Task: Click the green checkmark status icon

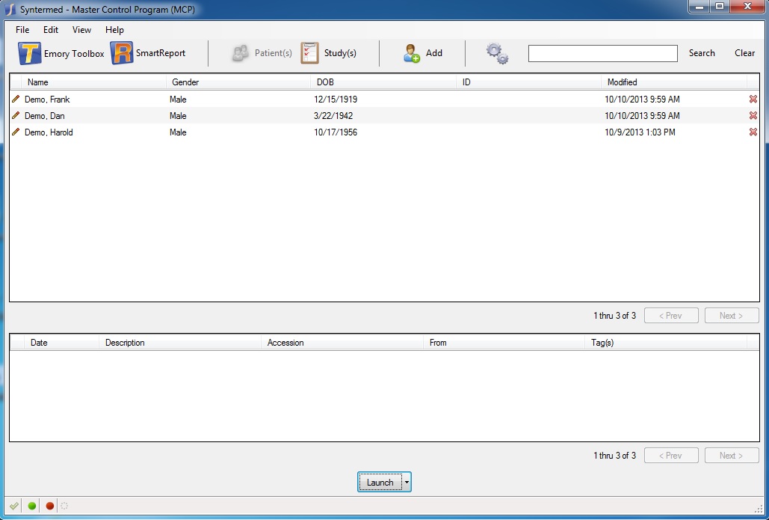Action: pos(14,506)
